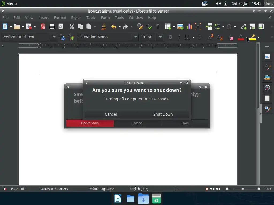
Task: Expand Liberation Mono font name dropdown
Action: pyautogui.click(x=136, y=37)
